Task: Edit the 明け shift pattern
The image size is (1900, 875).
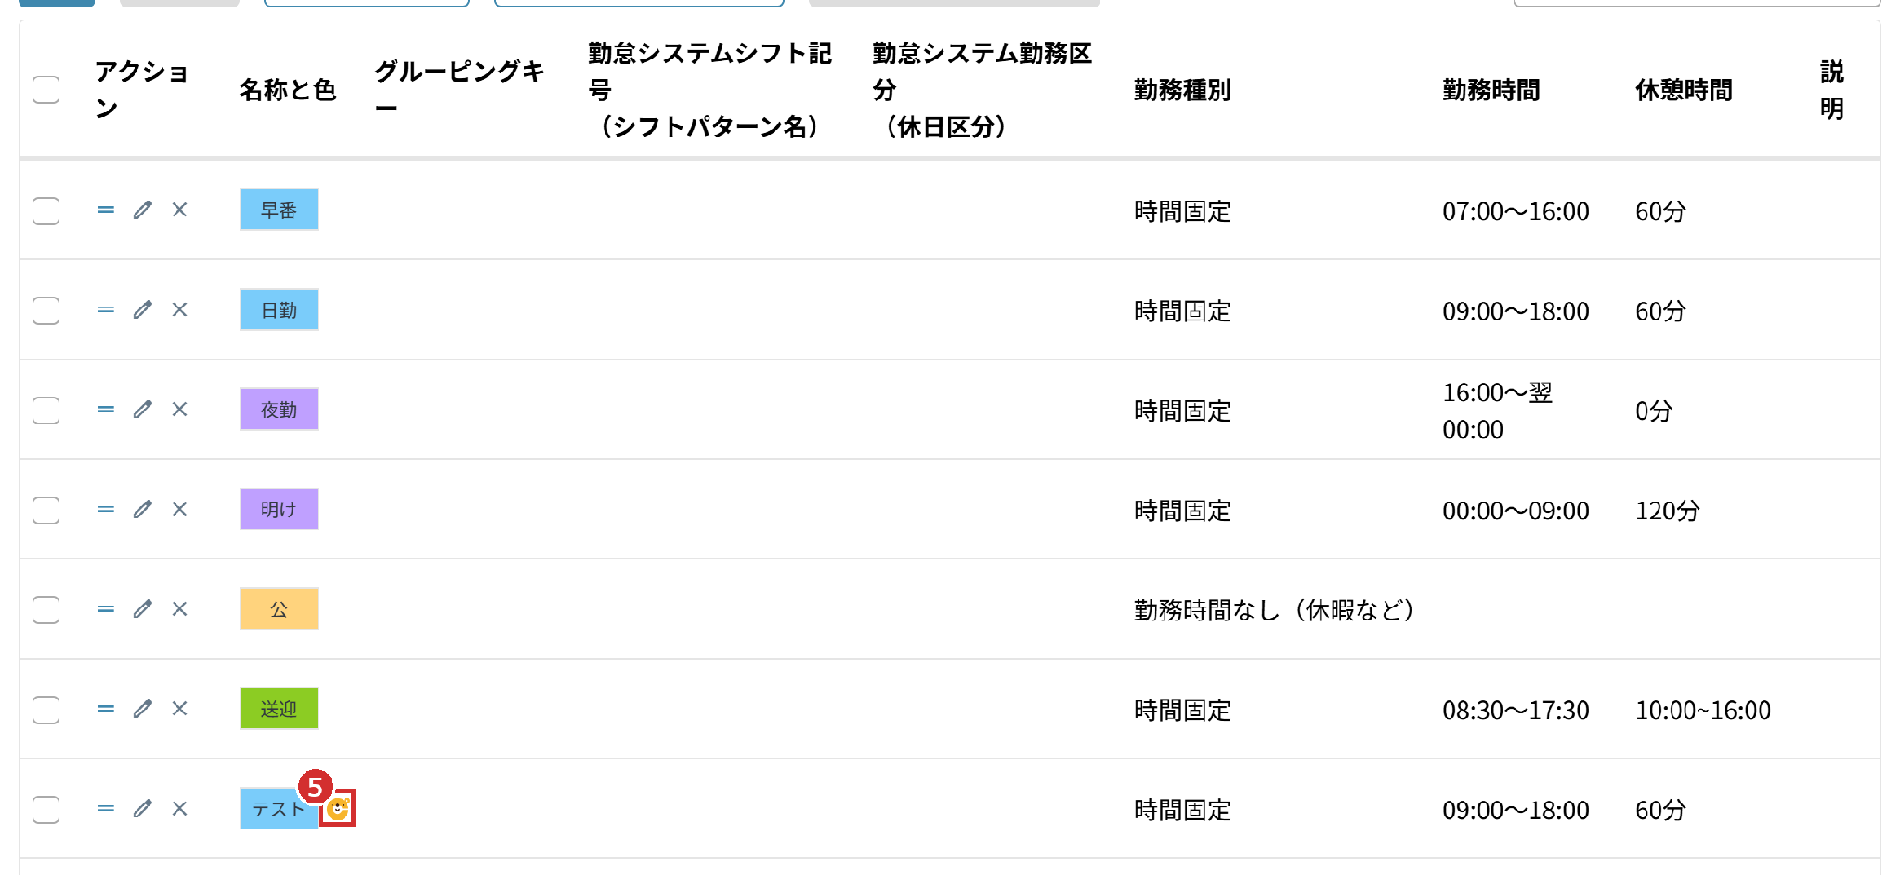Action: pos(142,509)
